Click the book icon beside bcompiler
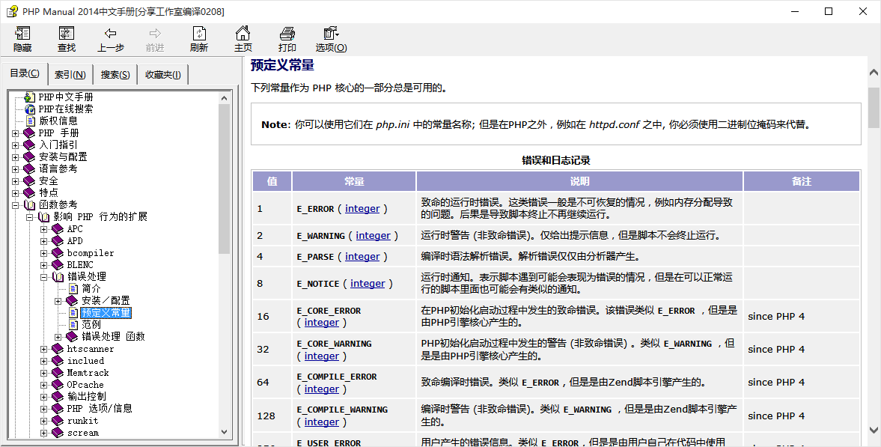This screenshot has width=881, height=447. pos(58,253)
